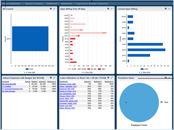The height and width of the screenshot is (130, 174).
Task: Open info icon on Current Open Billing panel
Action: point(165,9)
